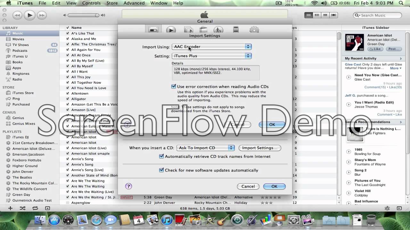Switch to Cover Flow view
The height and width of the screenshot is (230, 410).
point(333,15)
